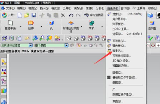Select the 孔 hole tool

point(51,25)
